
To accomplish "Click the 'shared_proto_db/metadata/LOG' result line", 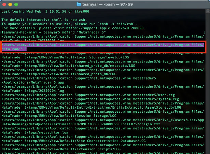I will pyautogui.click(x=68, y=66).
